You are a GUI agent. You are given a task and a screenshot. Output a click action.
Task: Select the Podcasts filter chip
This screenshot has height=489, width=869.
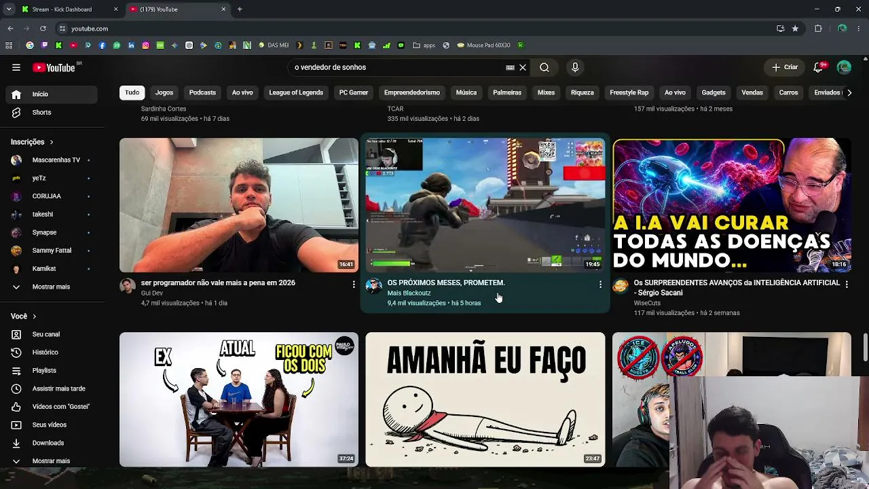coord(202,92)
